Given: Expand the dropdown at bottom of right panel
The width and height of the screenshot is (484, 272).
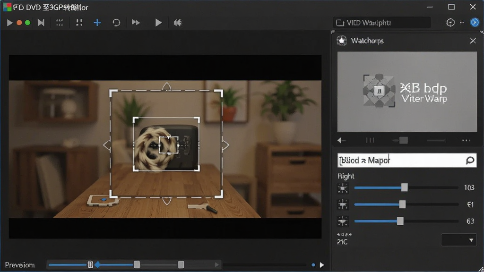Looking at the screenshot, I should tap(458, 240).
